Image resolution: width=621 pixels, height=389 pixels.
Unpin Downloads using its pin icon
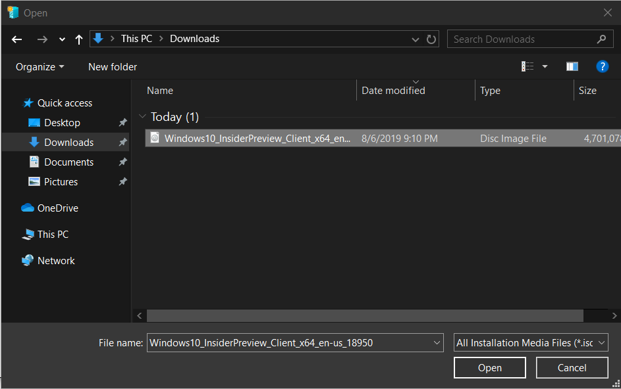[x=122, y=143]
